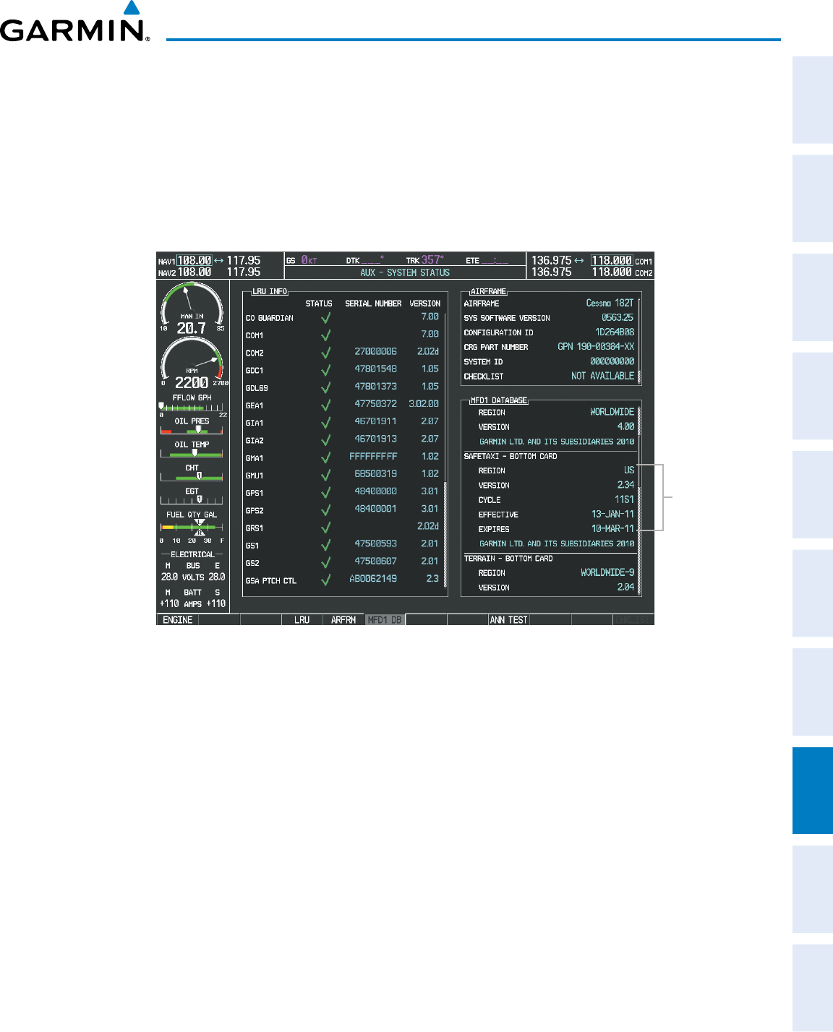Click the GDL69 status checkmark
Image resolution: width=833 pixels, height=1032 pixels.
pos(326,387)
